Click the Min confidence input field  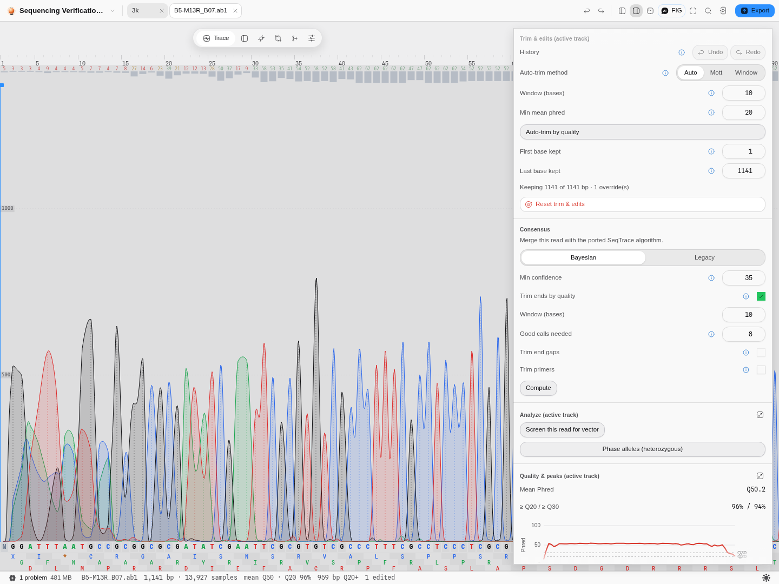[x=744, y=278]
